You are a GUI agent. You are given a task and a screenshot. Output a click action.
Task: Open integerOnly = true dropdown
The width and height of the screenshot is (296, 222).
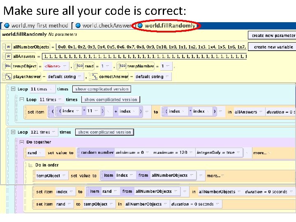218,153
